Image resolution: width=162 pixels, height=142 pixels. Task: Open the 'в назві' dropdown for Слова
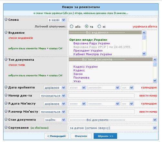(x=57, y=20)
